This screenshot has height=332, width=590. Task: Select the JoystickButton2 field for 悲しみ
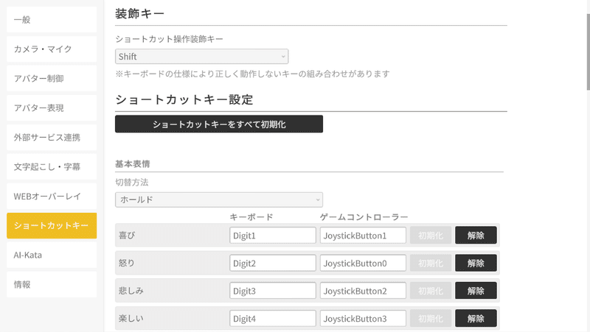pos(363,292)
